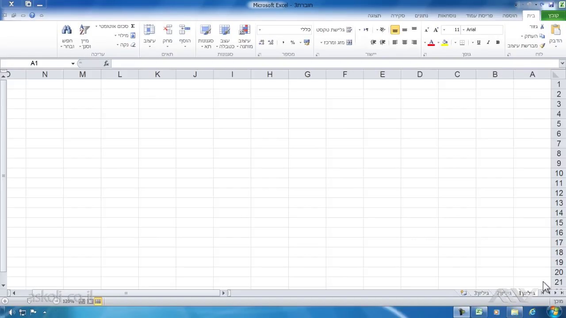Click the zoom slider handle
This screenshot has width=566, height=318.
point(30,301)
